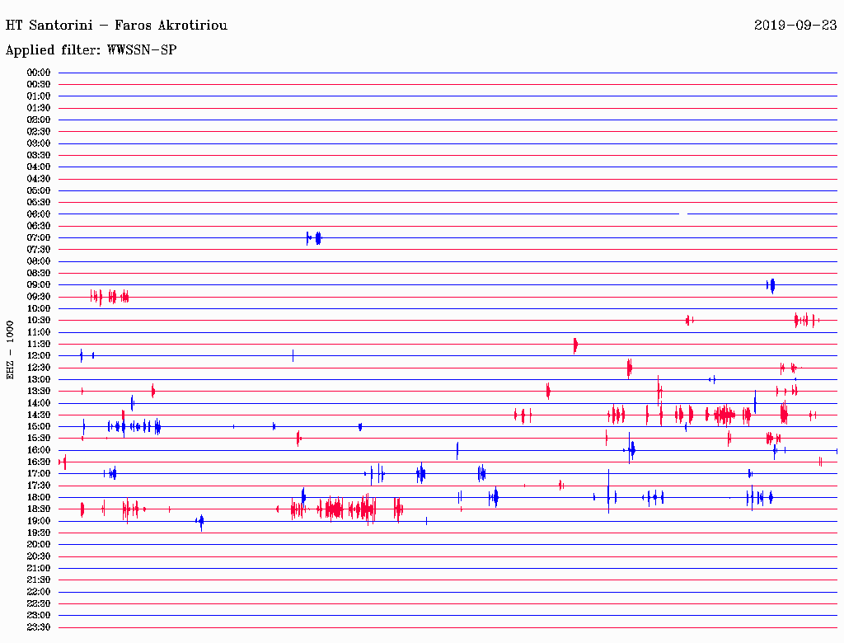This screenshot has width=844, height=643.
Task: Select the 14:30 time label
Action: pyautogui.click(x=39, y=415)
